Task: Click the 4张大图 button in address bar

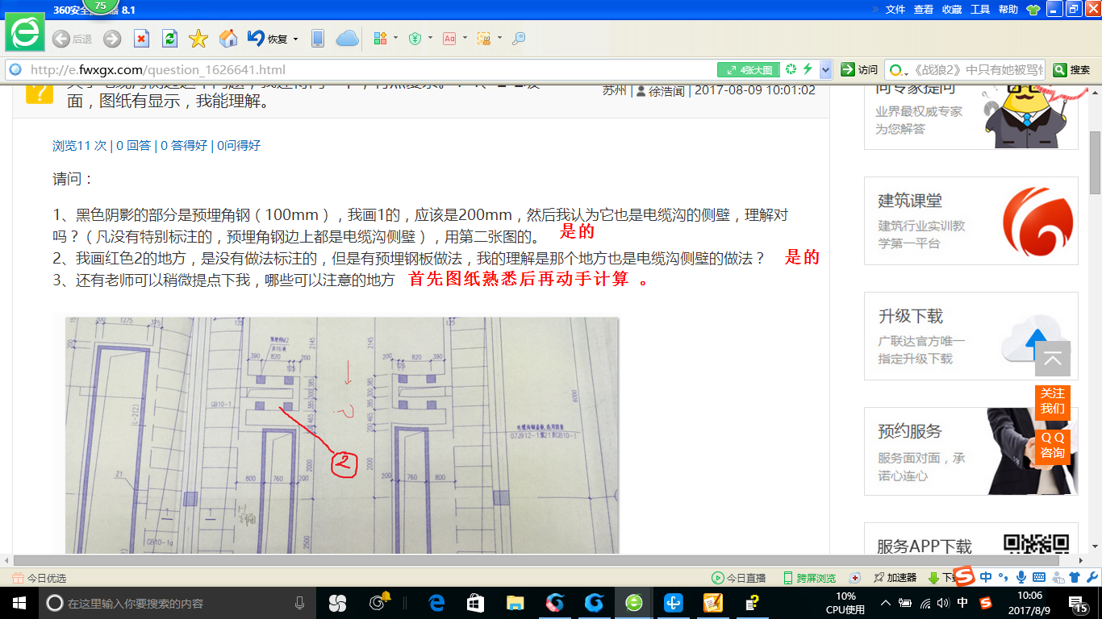Action: 749,70
